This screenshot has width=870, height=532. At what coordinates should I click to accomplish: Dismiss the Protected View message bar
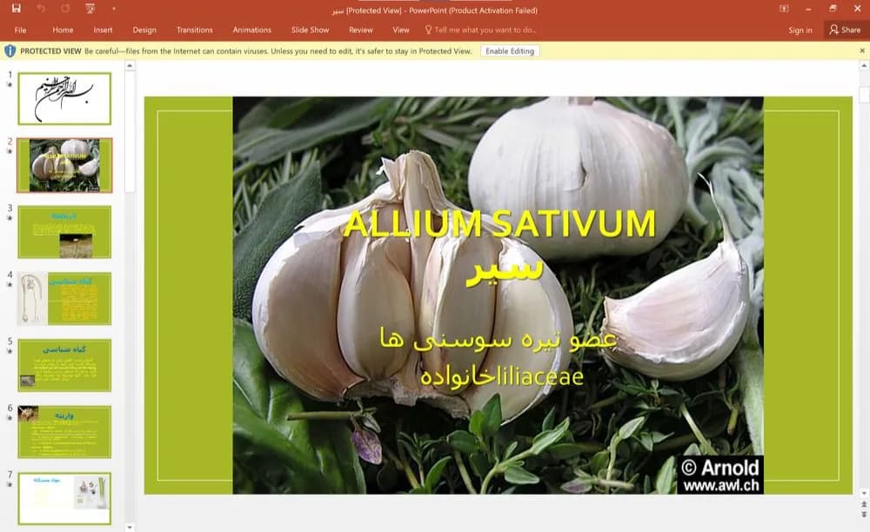tap(862, 50)
